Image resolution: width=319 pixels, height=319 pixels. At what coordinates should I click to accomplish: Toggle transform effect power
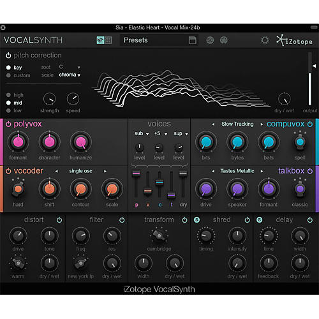pos(184,220)
